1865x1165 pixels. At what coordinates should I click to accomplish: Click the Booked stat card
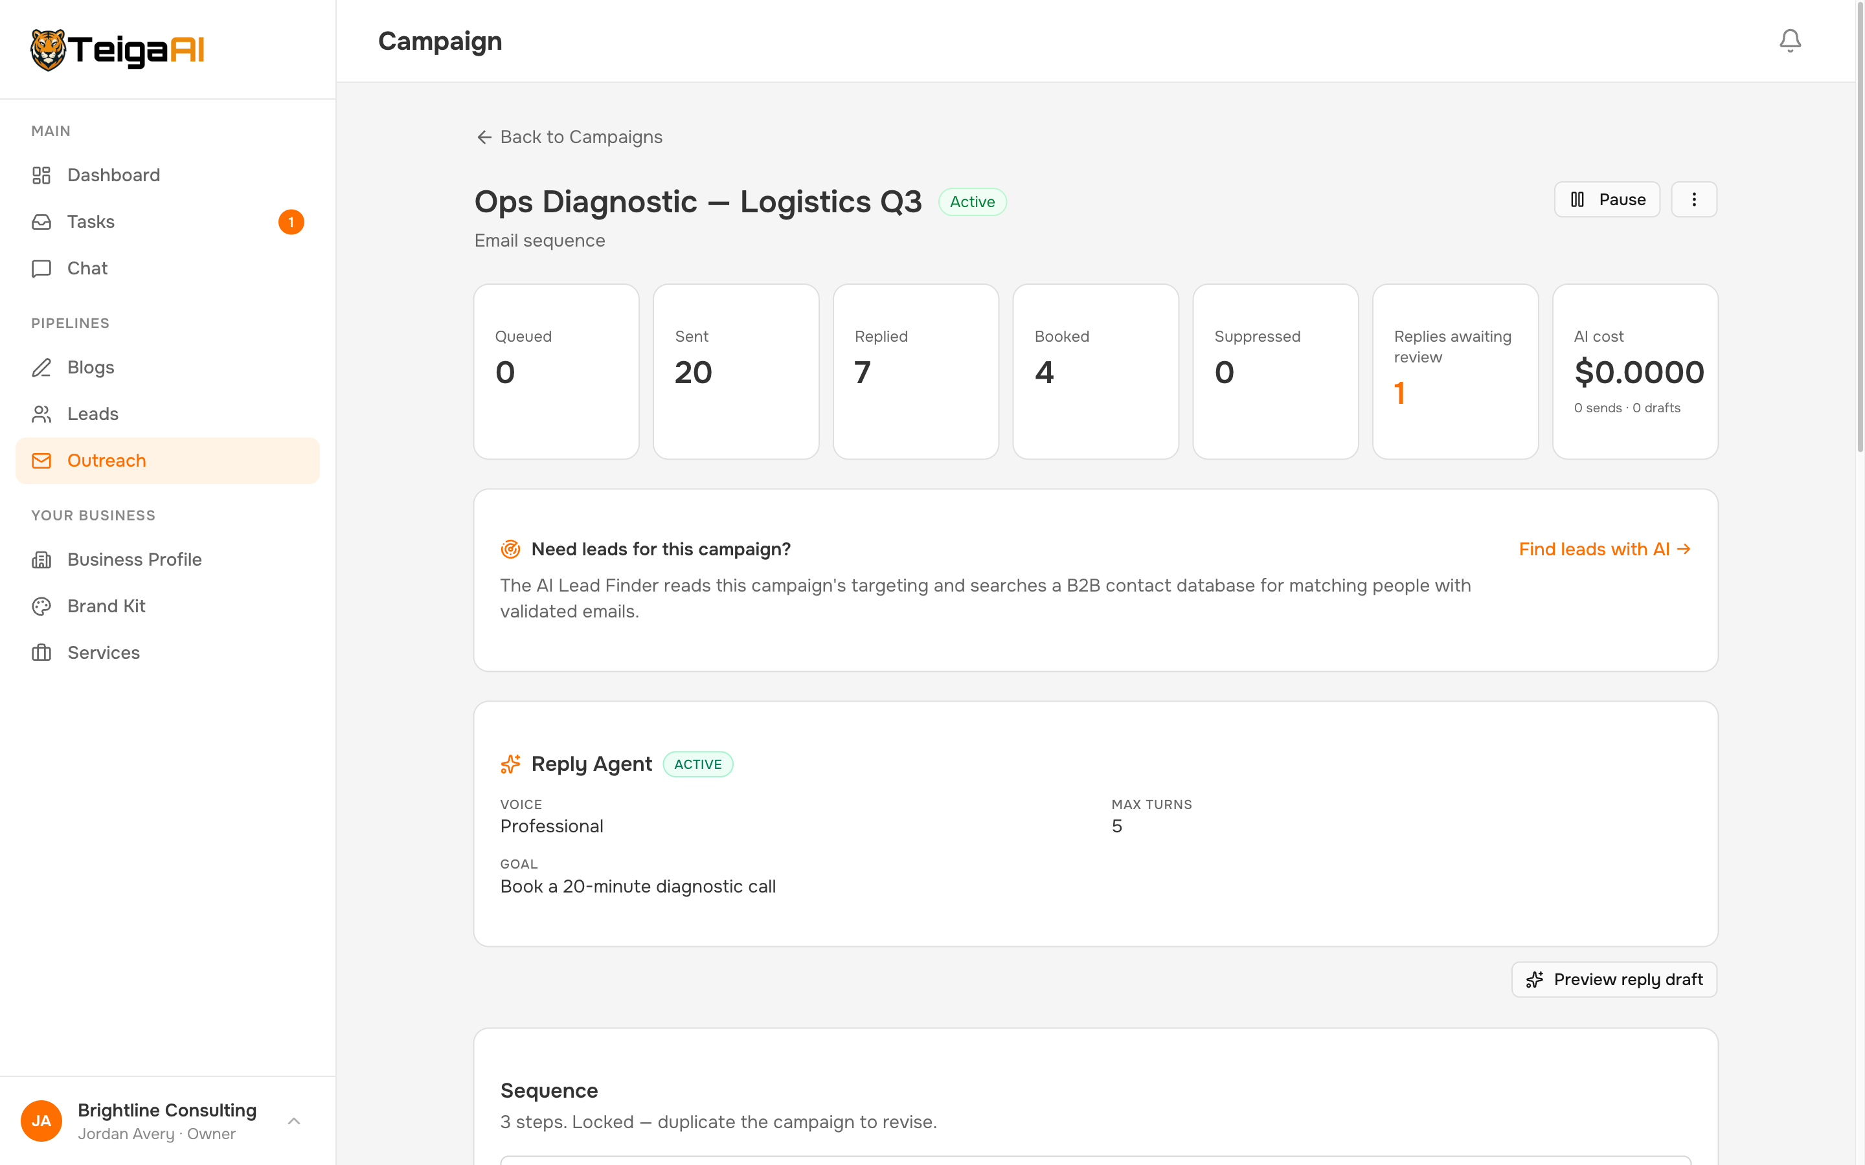coord(1096,372)
